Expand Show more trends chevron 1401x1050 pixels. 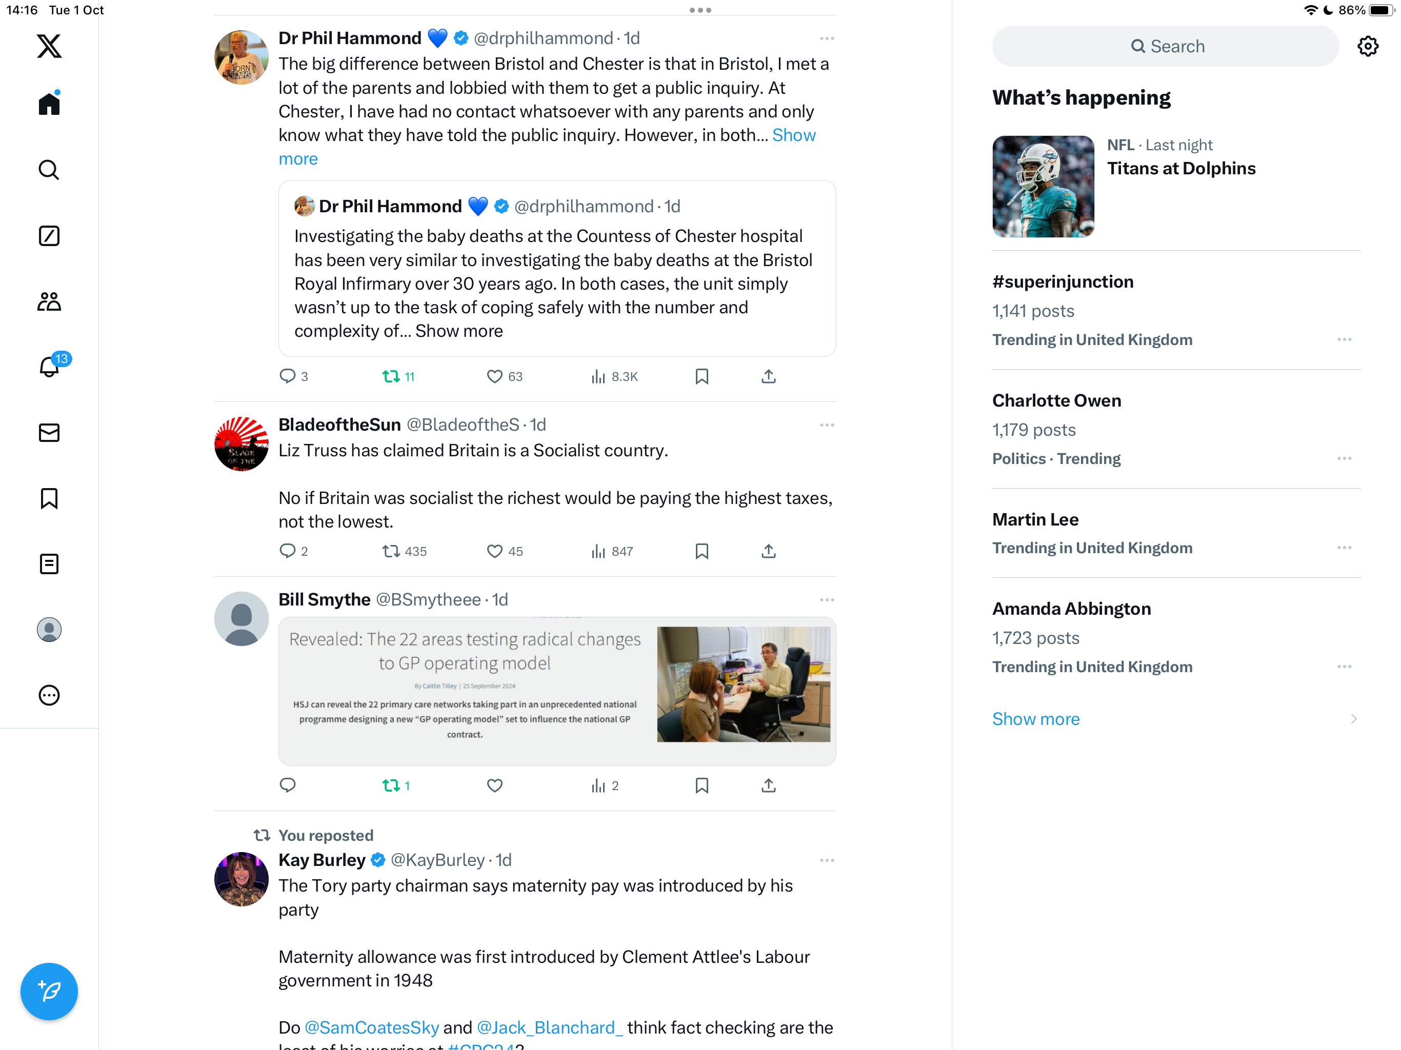pos(1353,719)
